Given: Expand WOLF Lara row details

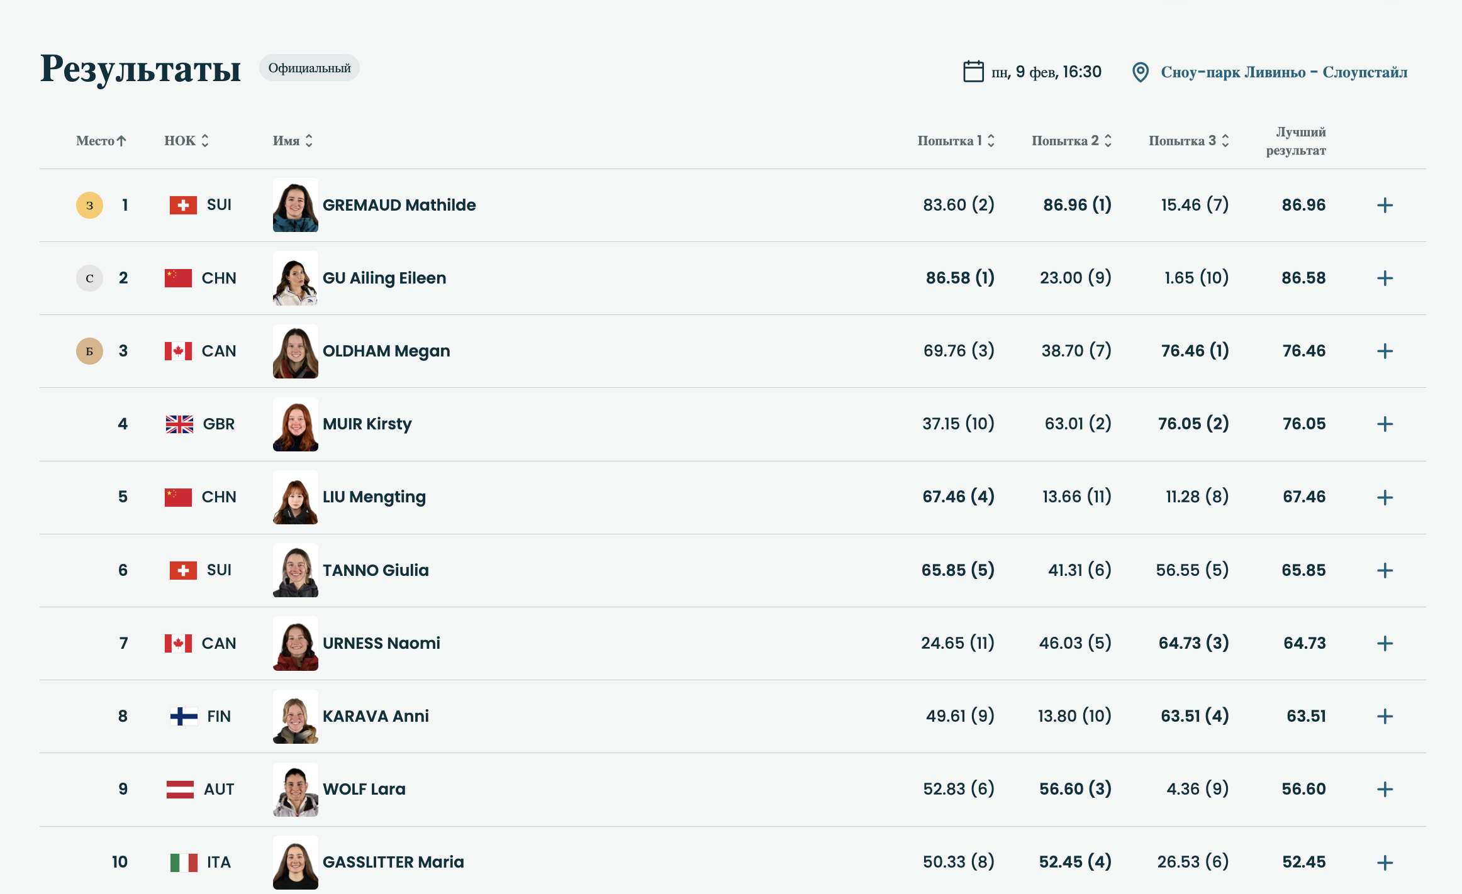Looking at the screenshot, I should (x=1385, y=789).
